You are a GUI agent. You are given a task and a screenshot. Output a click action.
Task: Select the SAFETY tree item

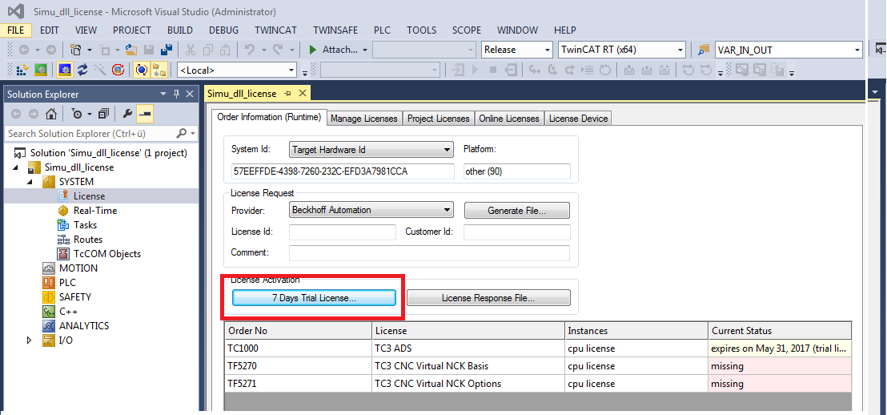[75, 296]
